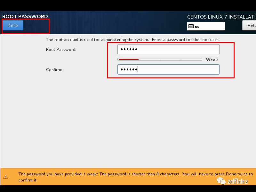The height and width of the screenshot is (192, 256).
Task: Click the warning triangle icon in orange bar
Action: 5,177
